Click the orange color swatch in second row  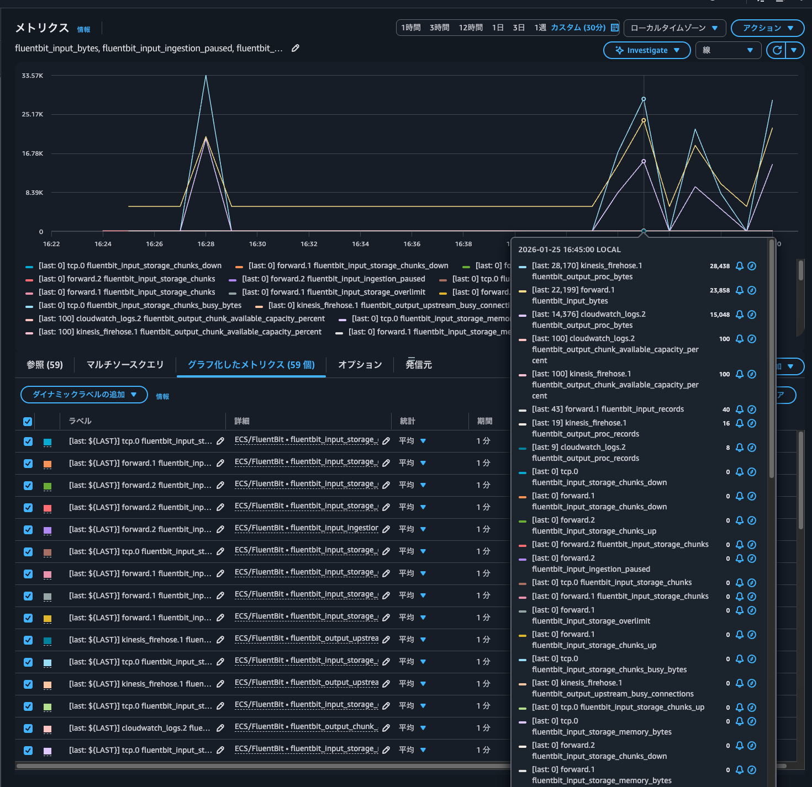coord(48,464)
